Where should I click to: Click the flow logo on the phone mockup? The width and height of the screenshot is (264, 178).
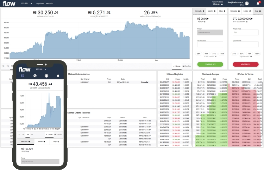pos(24,70)
